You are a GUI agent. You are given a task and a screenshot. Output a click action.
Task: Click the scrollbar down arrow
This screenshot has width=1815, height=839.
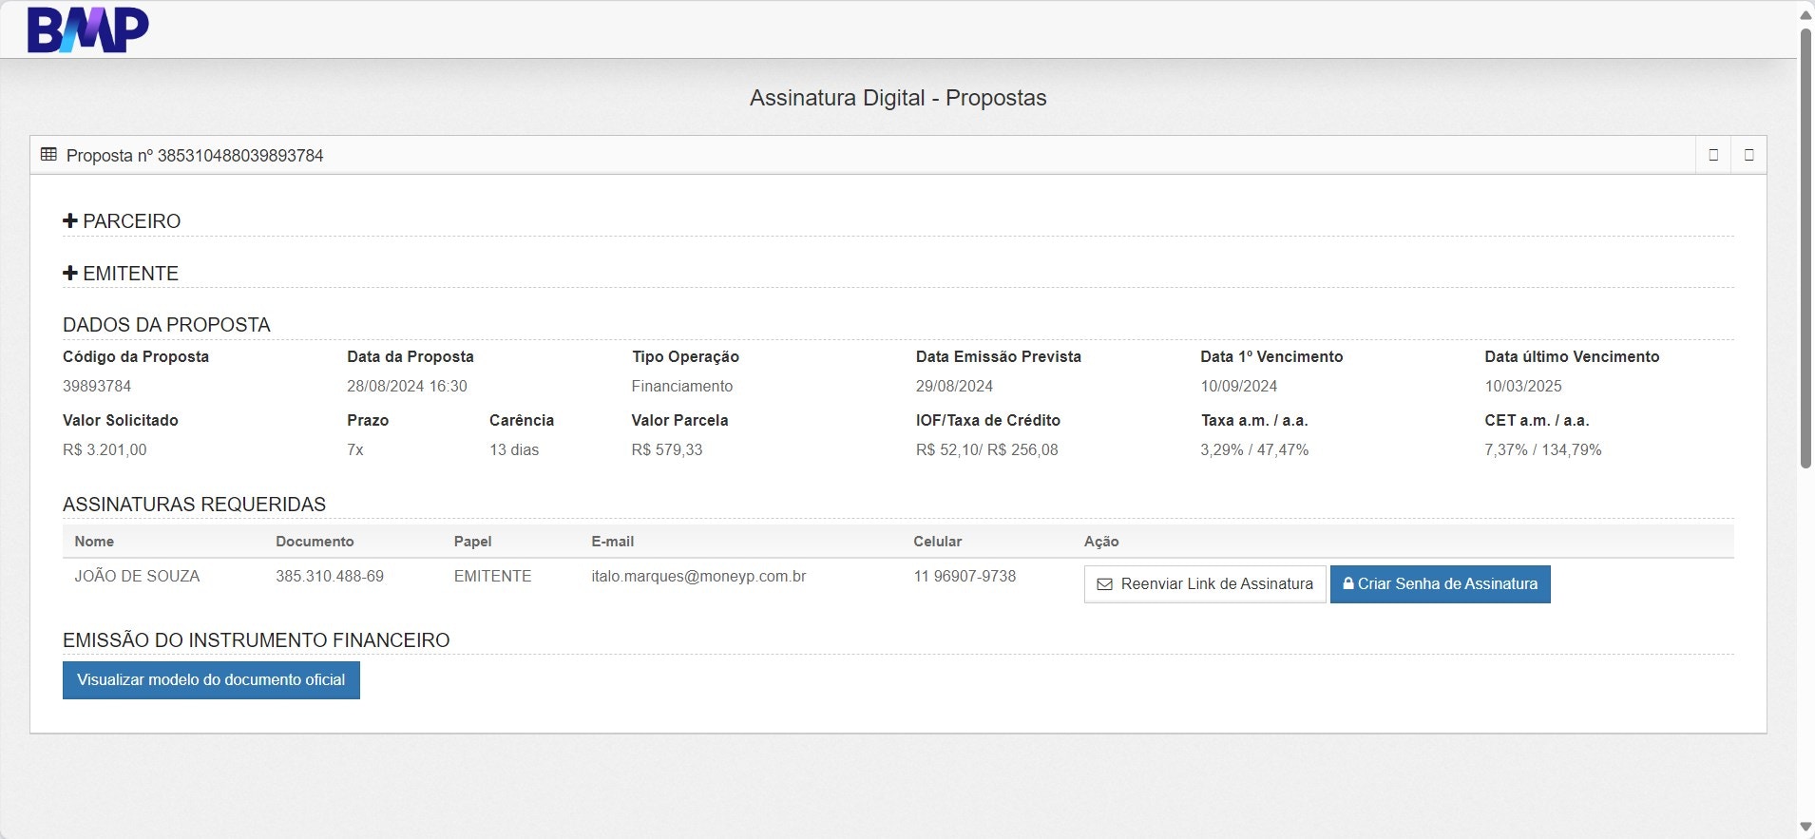[1805, 828]
